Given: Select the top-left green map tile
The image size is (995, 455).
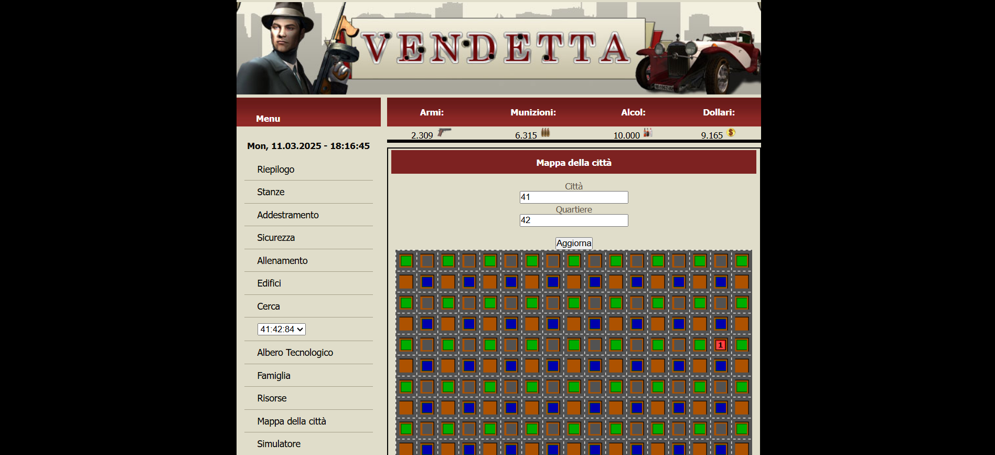Looking at the screenshot, I should 406,261.
